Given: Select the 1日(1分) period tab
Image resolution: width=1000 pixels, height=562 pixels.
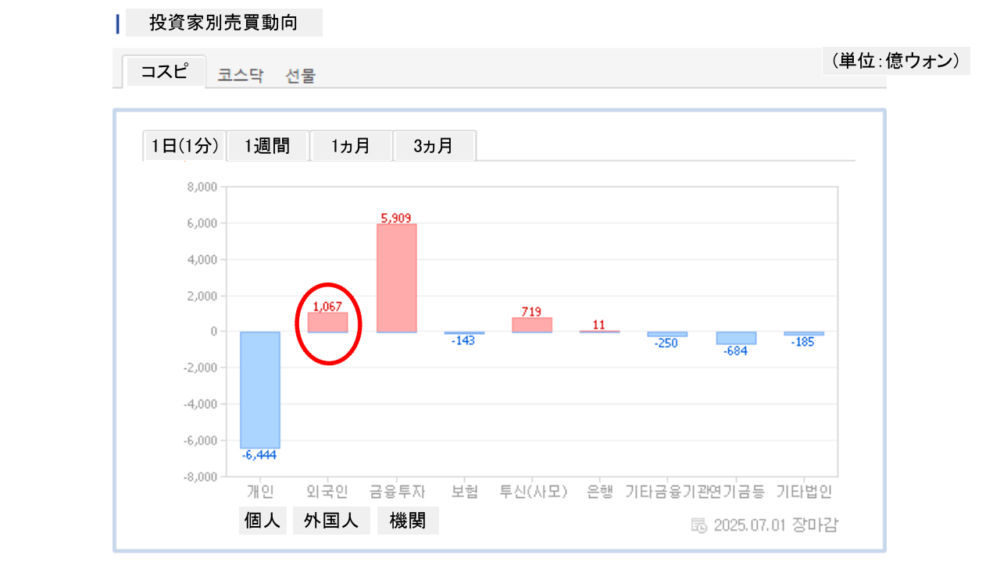Looking at the screenshot, I should click(x=184, y=146).
